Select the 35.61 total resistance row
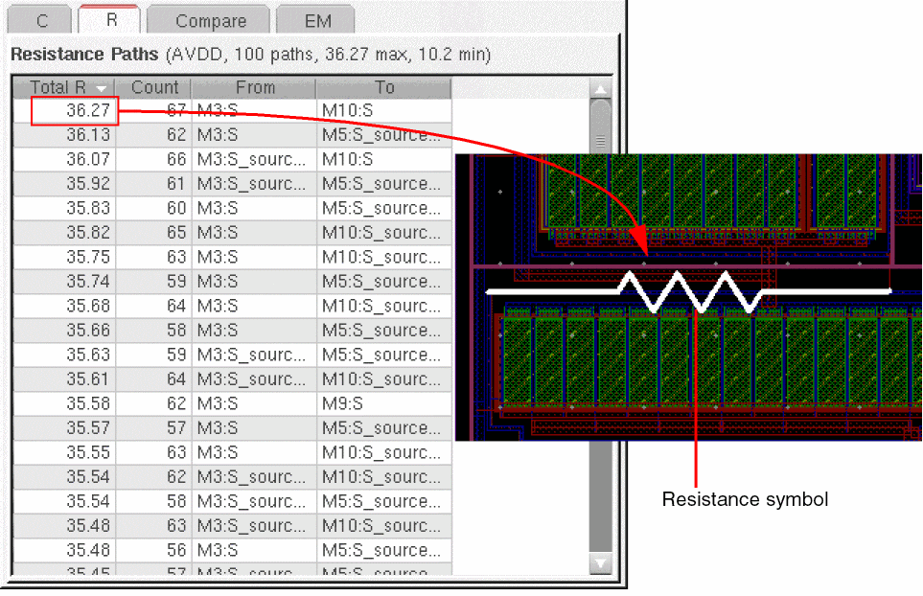 (x=233, y=378)
